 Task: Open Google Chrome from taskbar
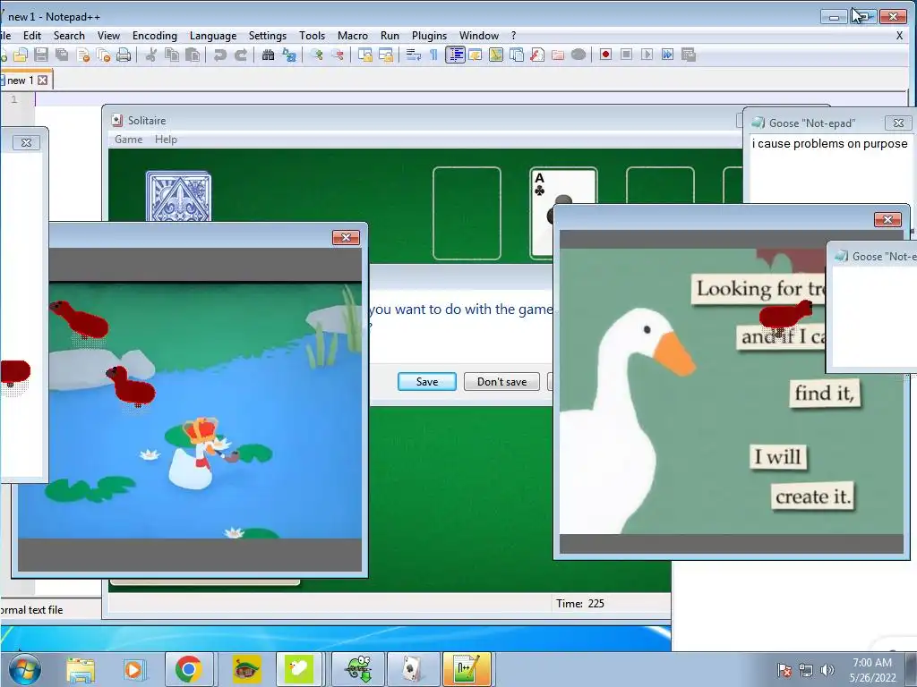(189, 669)
